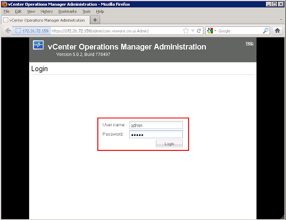Viewport: 286px width, 220px height.
Task: Open the Help link in the page header
Action: point(249,43)
